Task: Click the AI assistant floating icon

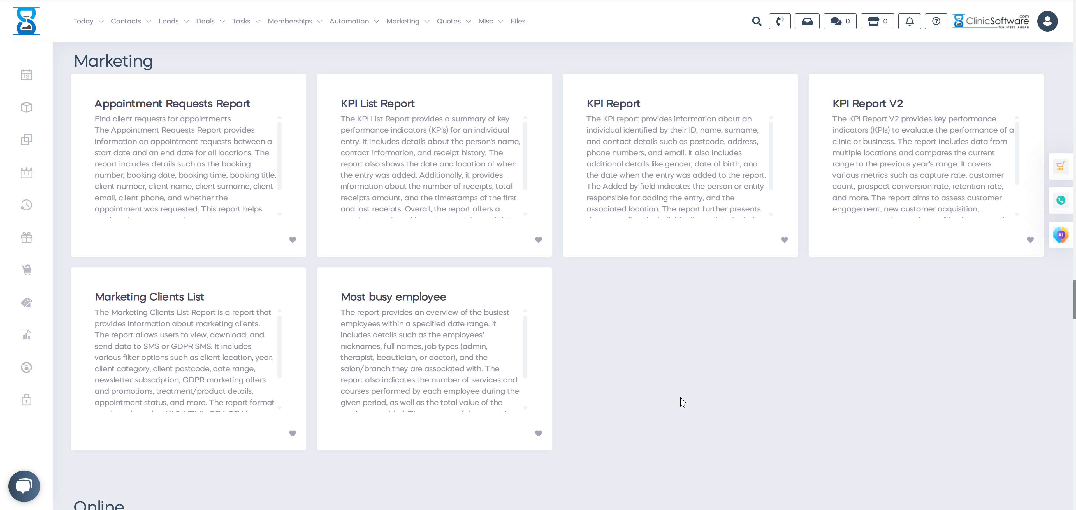Action: [1060, 235]
